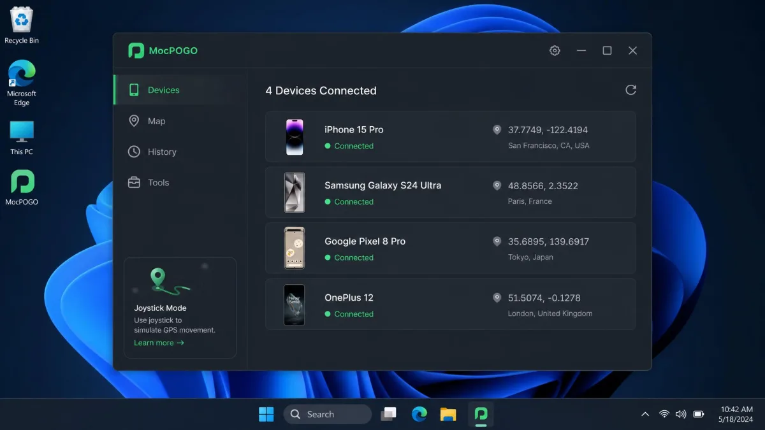Image resolution: width=765 pixels, height=430 pixels.
Task: Close the MocPOGO window
Action: pos(632,50)
